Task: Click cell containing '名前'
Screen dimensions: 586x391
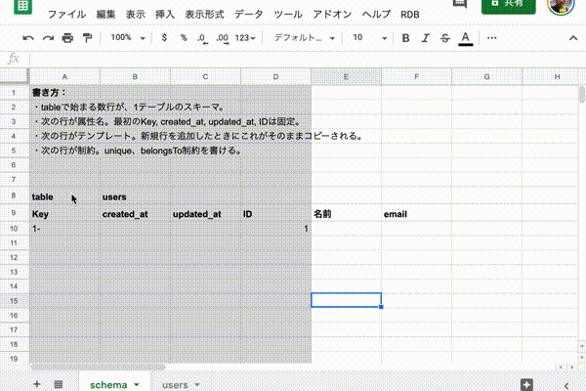Action: (x=346, y=214)
